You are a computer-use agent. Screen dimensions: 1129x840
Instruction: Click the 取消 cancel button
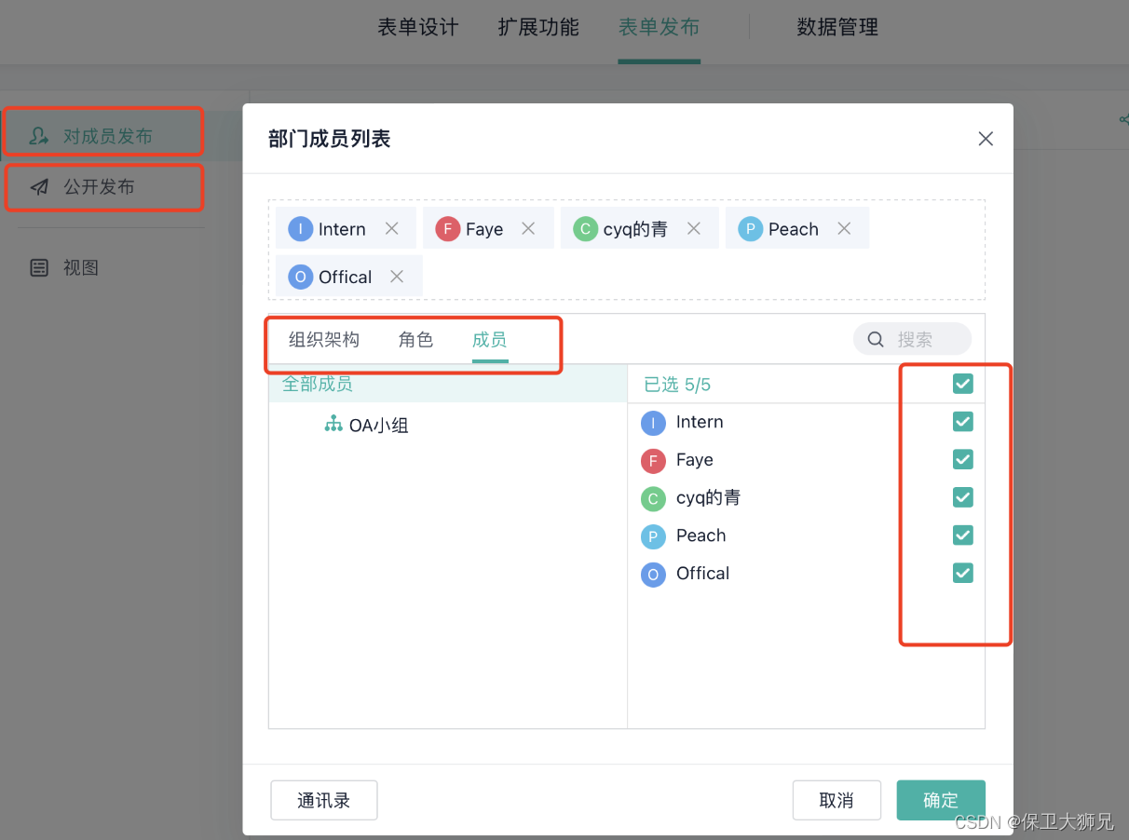837,800
